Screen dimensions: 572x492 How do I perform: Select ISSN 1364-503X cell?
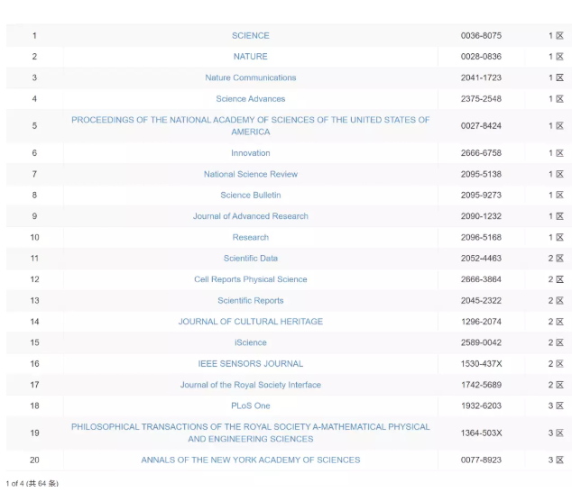pos(481,433)
